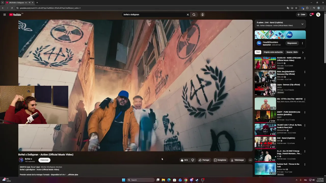Go back with the browser back arrow

[x=3, y=8]
